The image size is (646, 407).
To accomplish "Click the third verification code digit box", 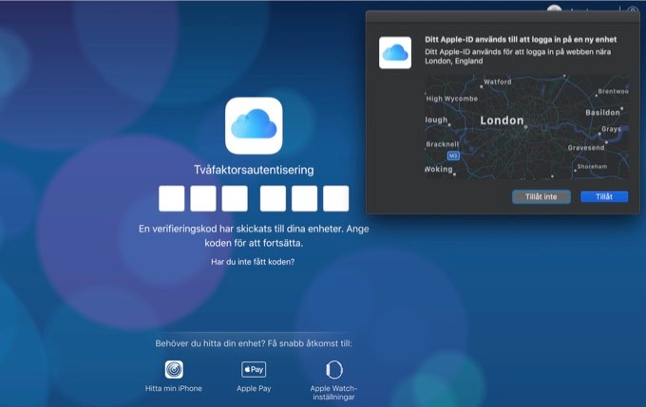I will tap(235, 198).
